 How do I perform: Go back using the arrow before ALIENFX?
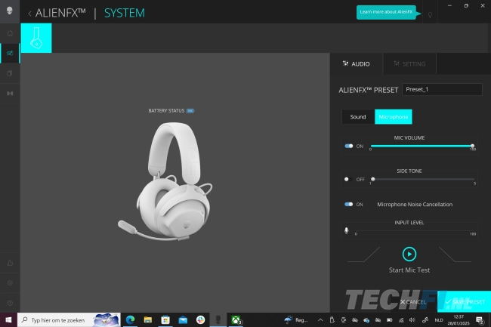[x=29, y=14]
